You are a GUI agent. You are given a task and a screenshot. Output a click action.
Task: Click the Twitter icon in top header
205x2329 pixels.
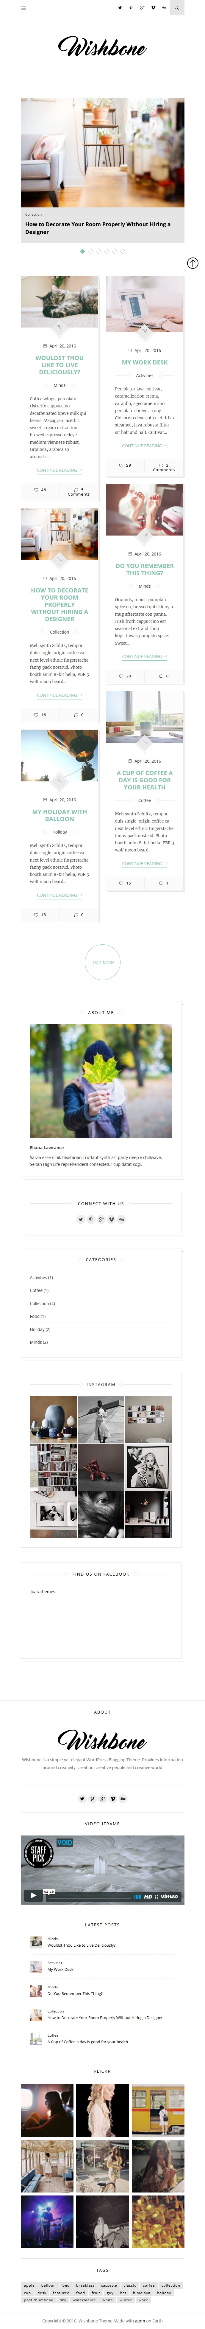[x=120, y=7]
